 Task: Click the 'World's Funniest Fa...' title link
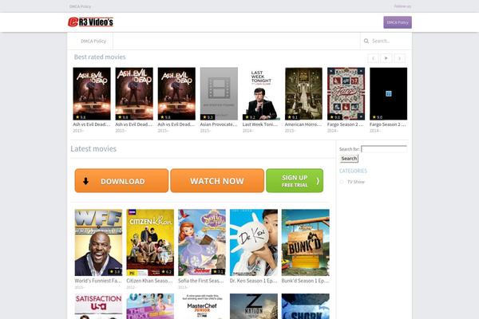tap(98, 281)
